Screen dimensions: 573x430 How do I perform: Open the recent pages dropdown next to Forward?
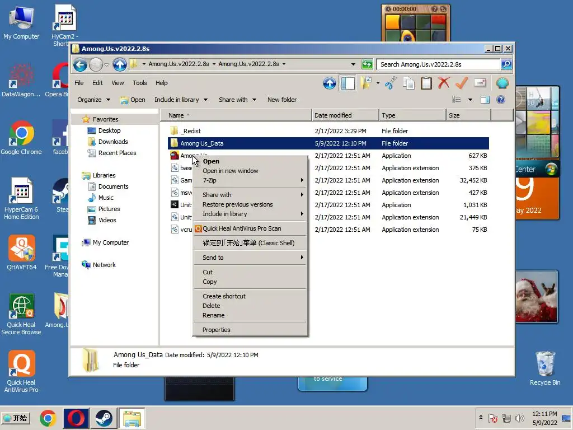click(106, 65)
